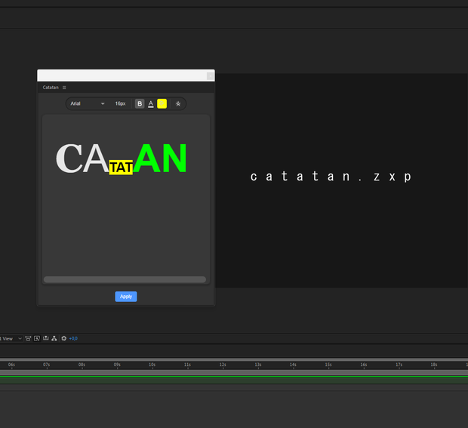Click the 17s mark on the time ruler
This screenshot has height=428, width=468.
click(399, 365)
